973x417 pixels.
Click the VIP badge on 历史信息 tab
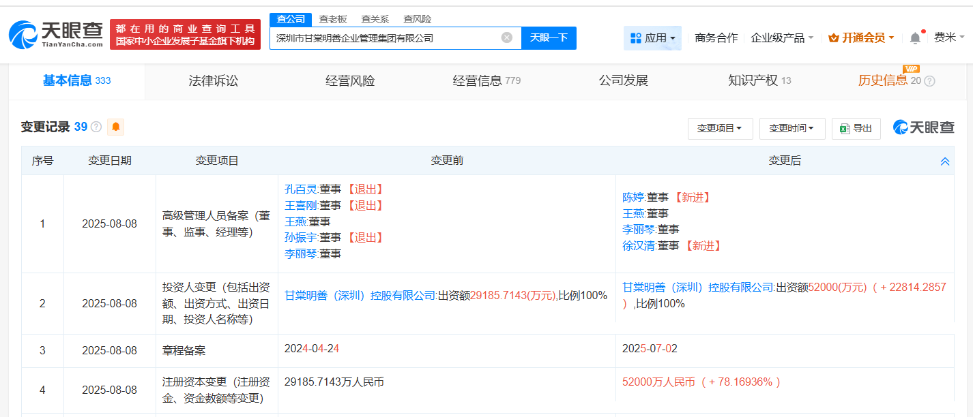pyautogui.click(x=910, y=69)
